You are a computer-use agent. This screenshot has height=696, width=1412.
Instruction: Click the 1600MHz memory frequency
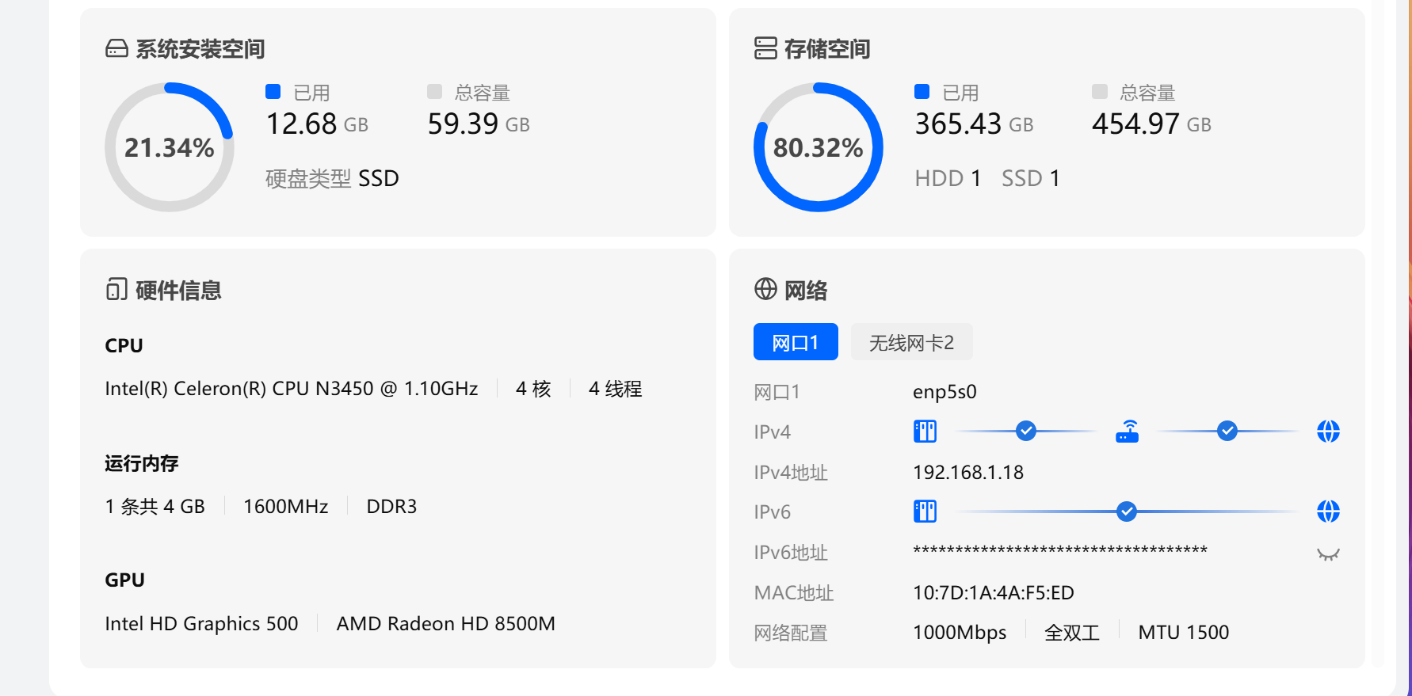(286, 507)
